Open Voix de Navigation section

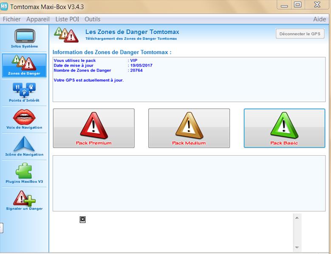24,119
